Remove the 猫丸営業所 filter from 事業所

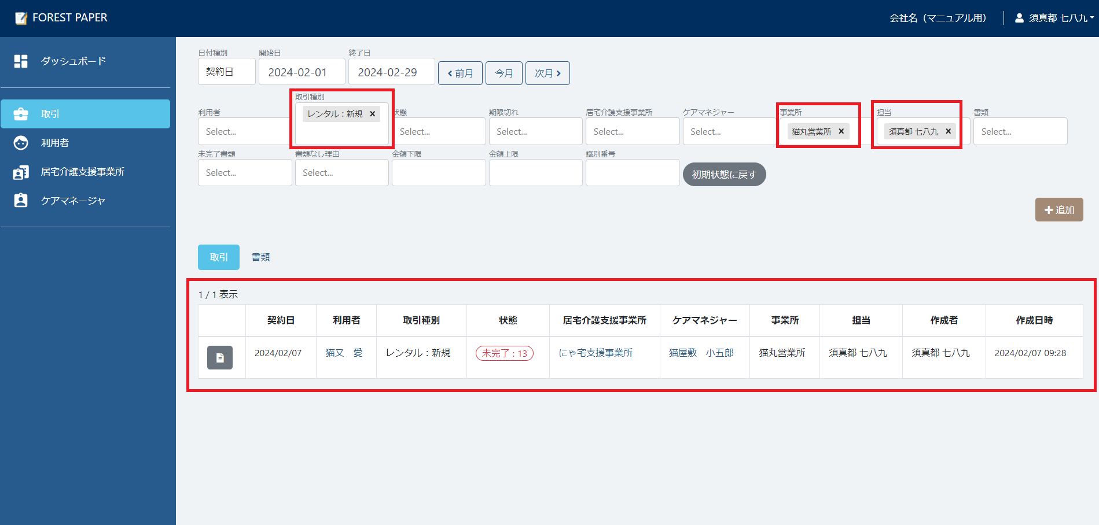(841, 131)
